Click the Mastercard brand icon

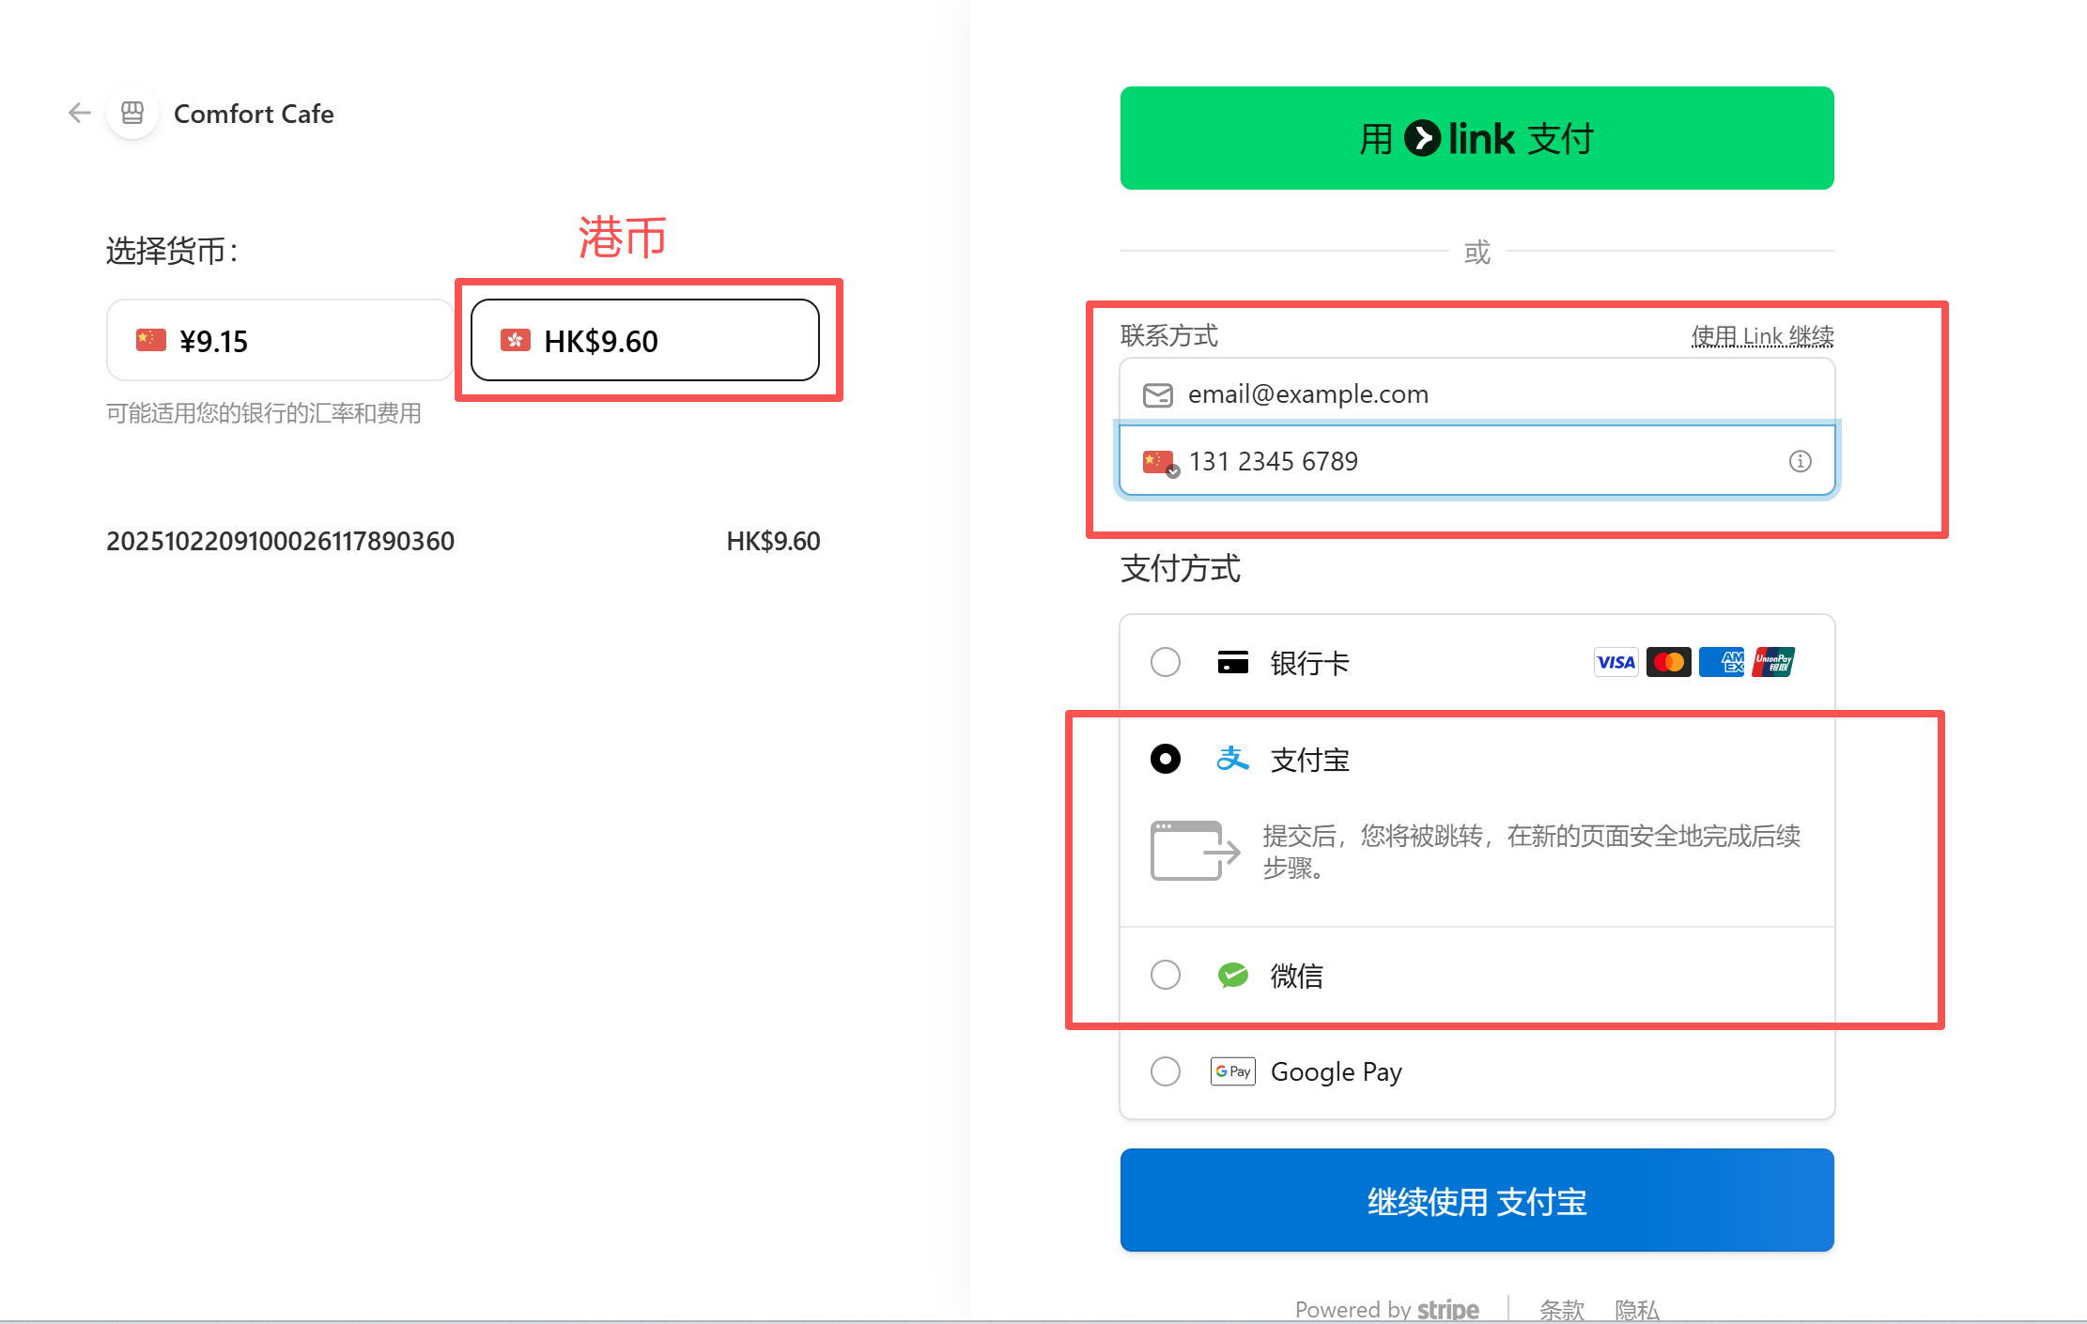[x=1668, y=662]
